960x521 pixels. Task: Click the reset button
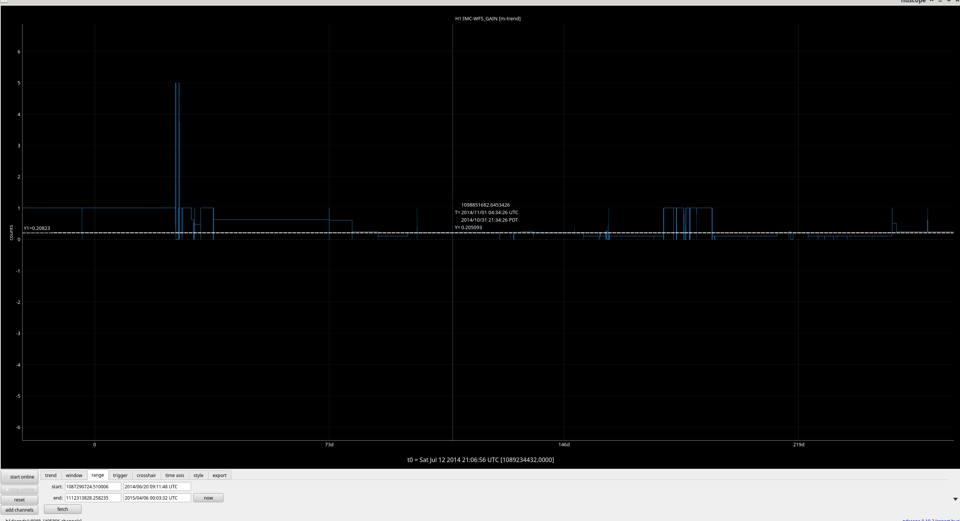point(20,500)
